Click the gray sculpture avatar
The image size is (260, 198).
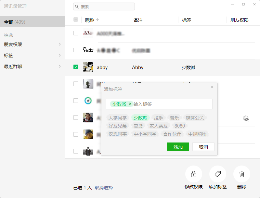pyautogui.click(x=88, y=84)
